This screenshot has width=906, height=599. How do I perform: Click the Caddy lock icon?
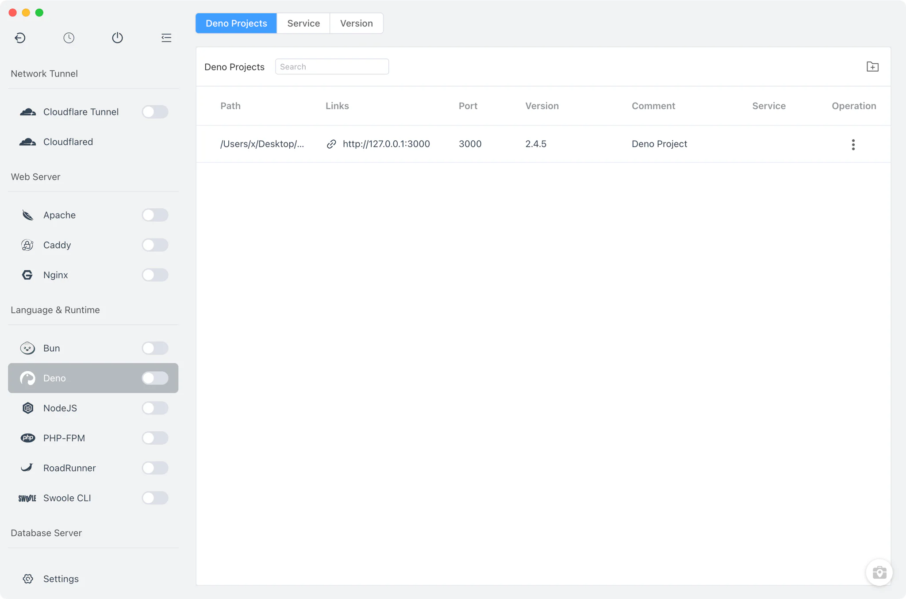(x=27, y=245)
